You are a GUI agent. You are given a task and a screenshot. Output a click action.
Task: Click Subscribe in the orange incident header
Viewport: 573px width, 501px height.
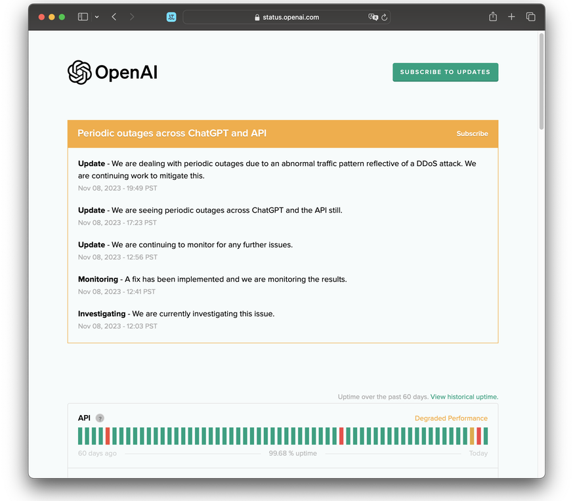tap(472, 133)
